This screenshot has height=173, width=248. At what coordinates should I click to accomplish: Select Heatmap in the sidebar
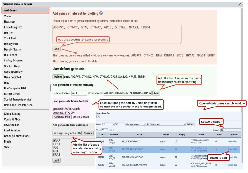click(x=9, y=22)
